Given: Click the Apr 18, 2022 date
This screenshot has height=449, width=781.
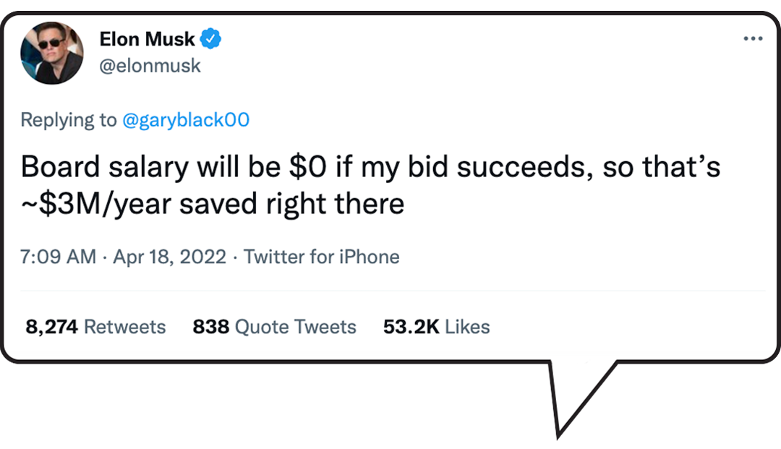Looking at the screenshot, I should pyautogui.click(x=170, y=257).
